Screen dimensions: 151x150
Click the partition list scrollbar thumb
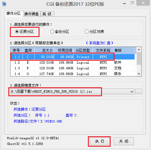[x=139, y=58]
